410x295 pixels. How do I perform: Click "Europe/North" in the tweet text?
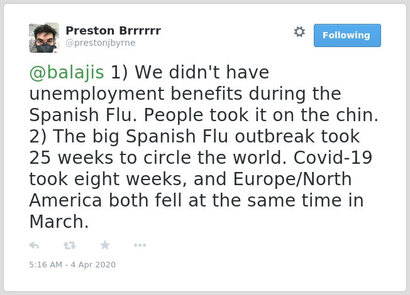[292, 179]
